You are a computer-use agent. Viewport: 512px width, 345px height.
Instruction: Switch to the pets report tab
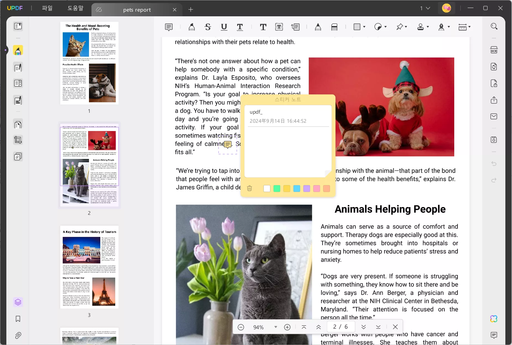137,10
